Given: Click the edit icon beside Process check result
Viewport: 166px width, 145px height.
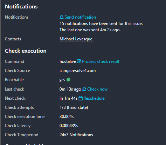Looking at the screenshot, I should [x=79, y=61].
